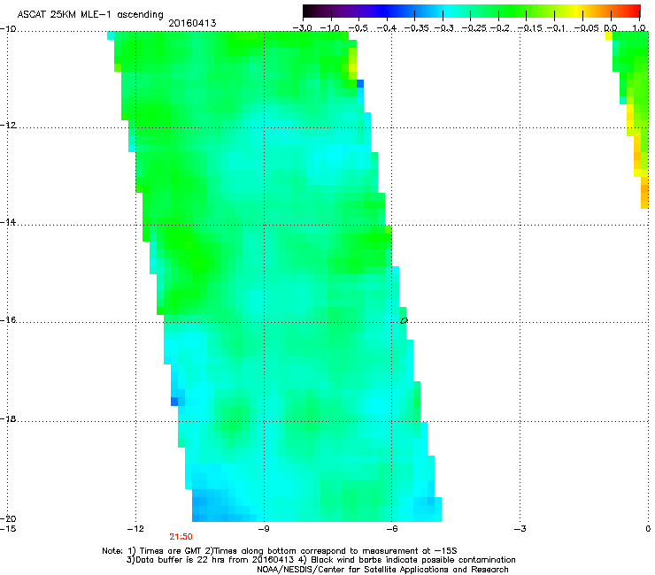Click the latitude axis label -16

7,320
